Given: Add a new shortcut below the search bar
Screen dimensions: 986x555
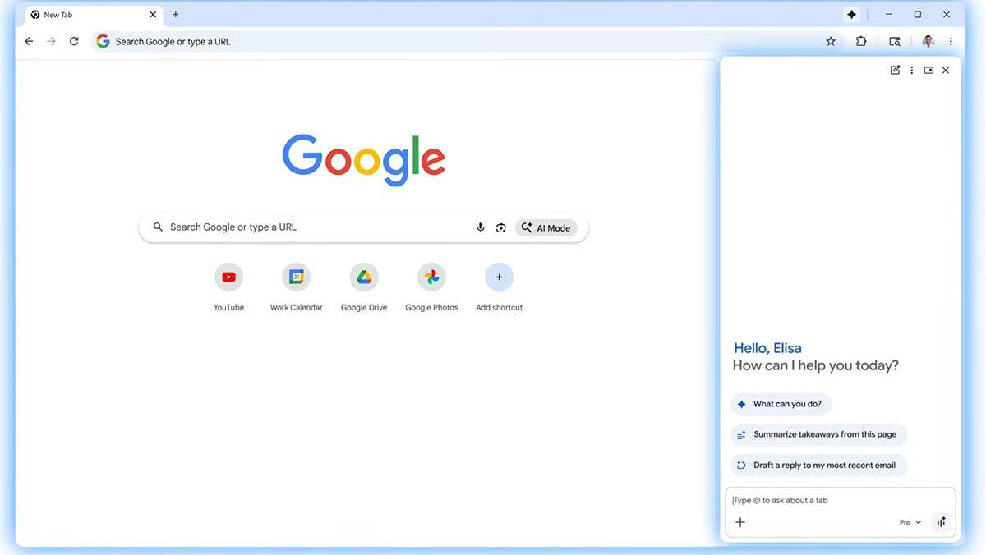Looking at the screenshot, I should tap(499, 277).
